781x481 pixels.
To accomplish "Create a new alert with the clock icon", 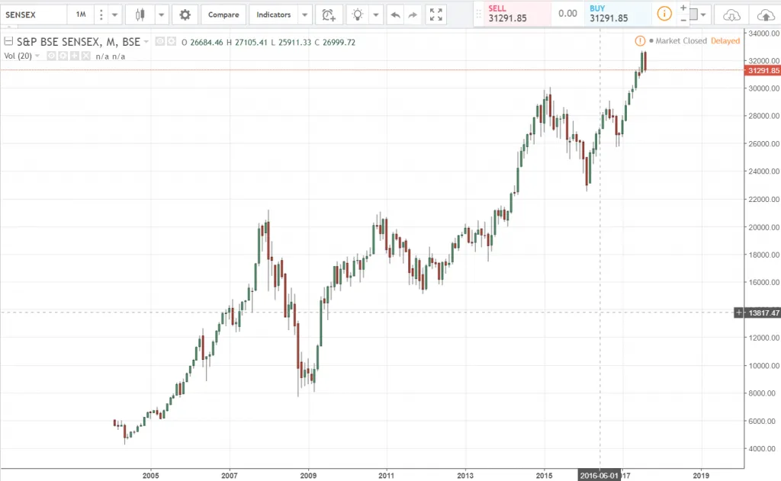I will coord(328,14).
